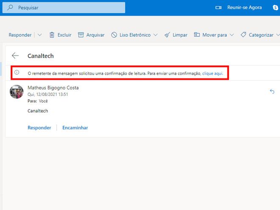
Task: Click the Mover para folder icon
Action: click(197, 35)
